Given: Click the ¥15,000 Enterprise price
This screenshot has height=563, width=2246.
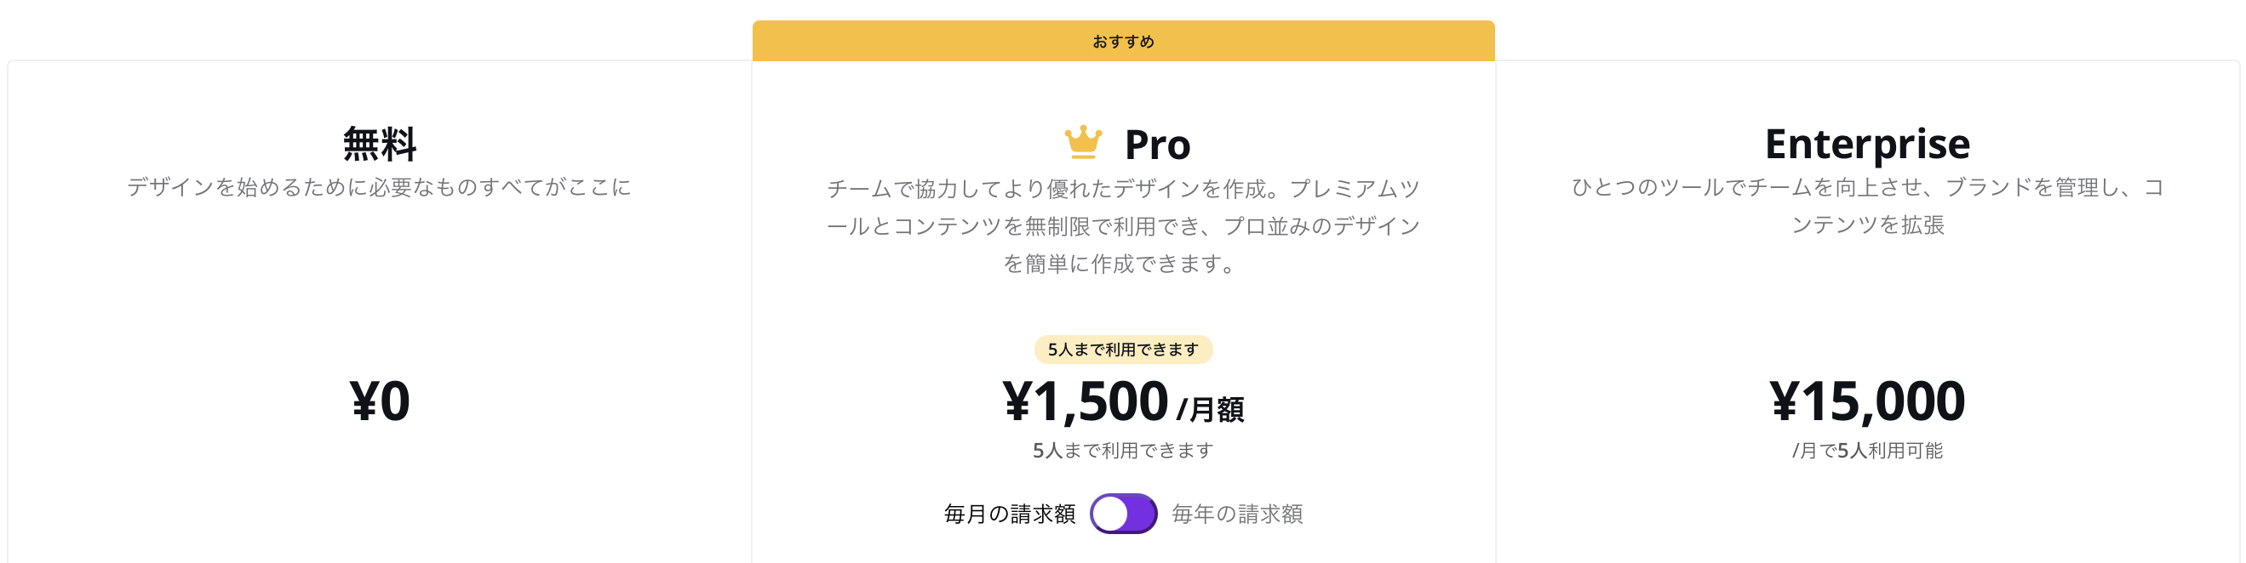Looking at the screenshot, I should pyautogui.click(x=1867, y=401).
